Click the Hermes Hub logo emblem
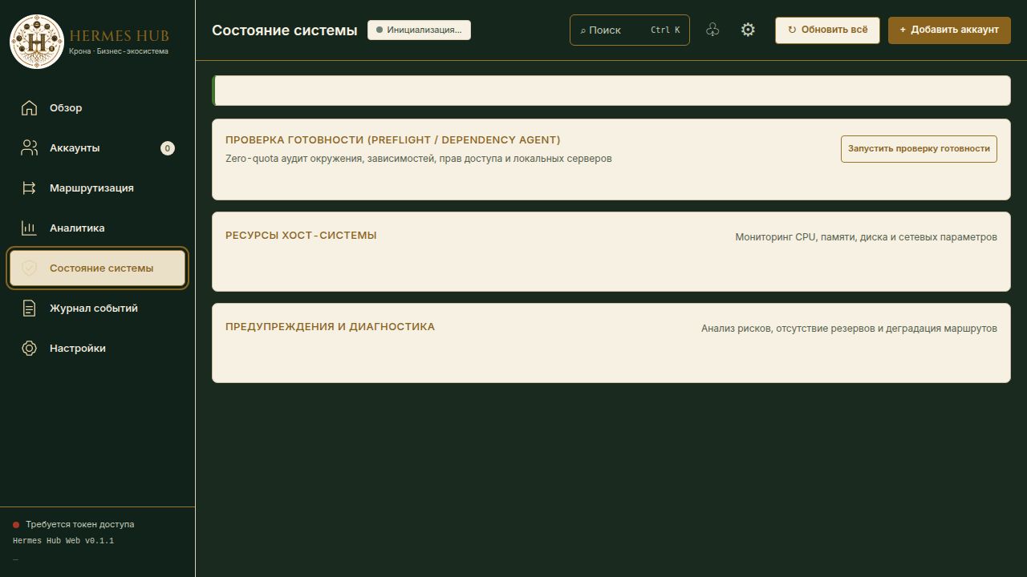The width and height of the screenshot is (1027, 577). [x=36, y=41]
